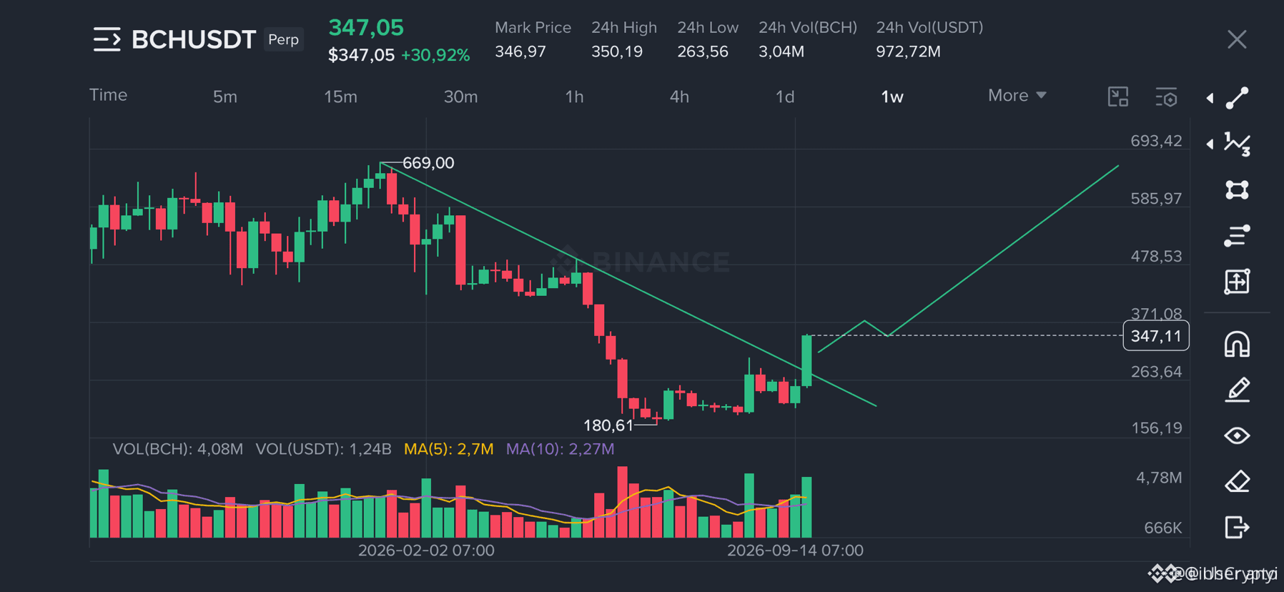Open chart indicator settings icon
1284x592 pixels.
(1166, 97)
